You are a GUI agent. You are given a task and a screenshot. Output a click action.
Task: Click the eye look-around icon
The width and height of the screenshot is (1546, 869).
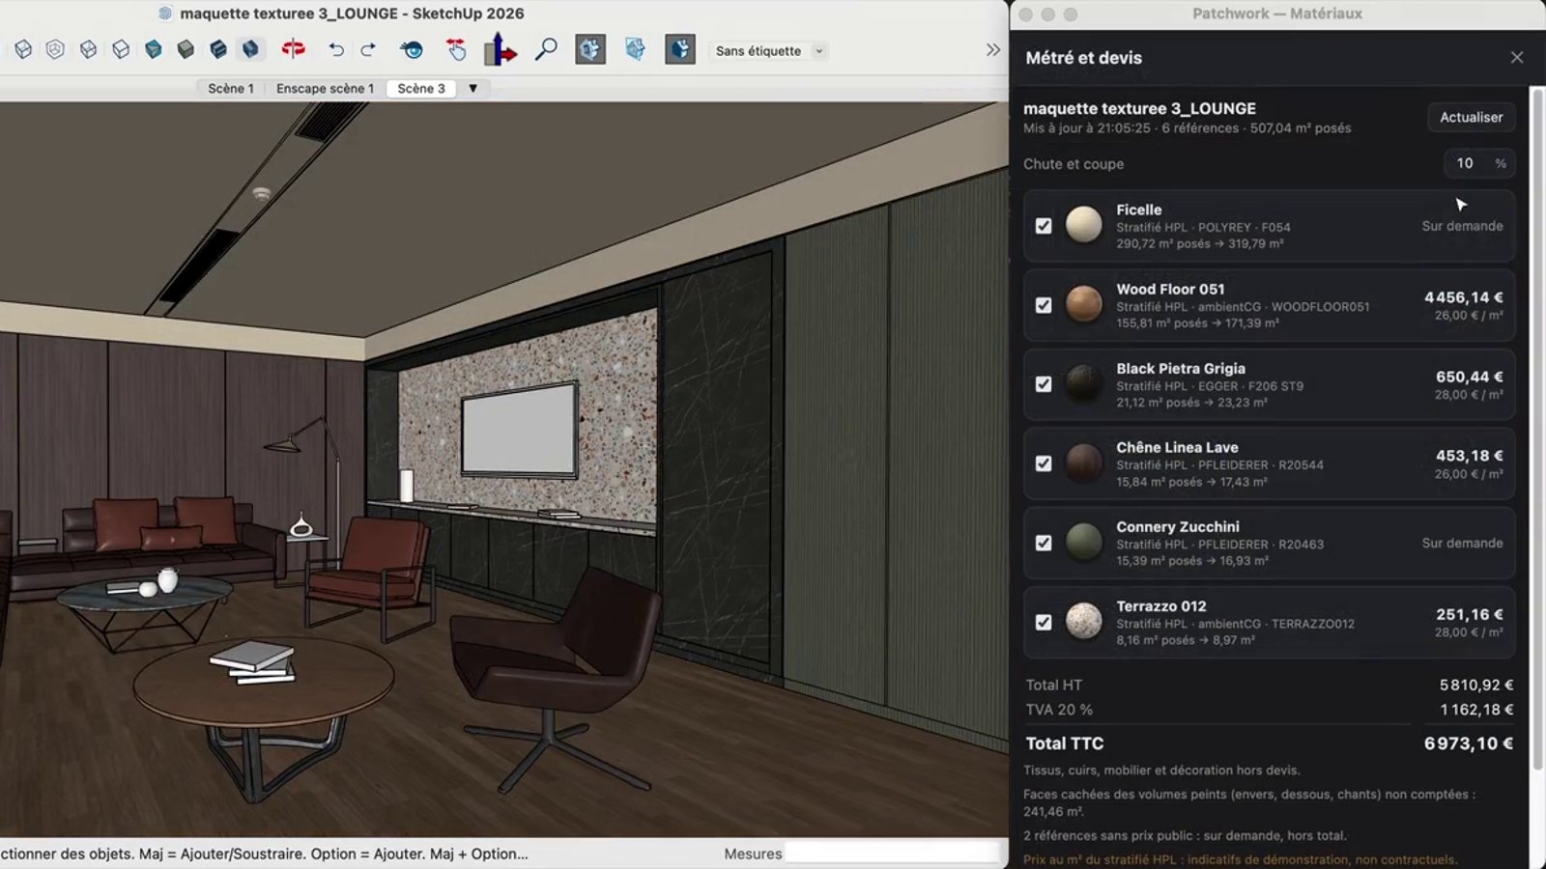(x=412, y=49)
